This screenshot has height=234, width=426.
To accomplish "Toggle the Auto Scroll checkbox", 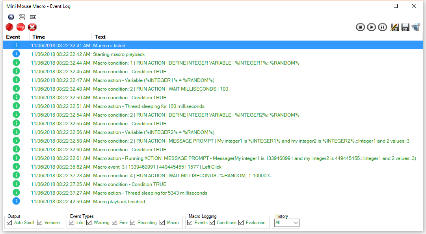I will (9, 222).
